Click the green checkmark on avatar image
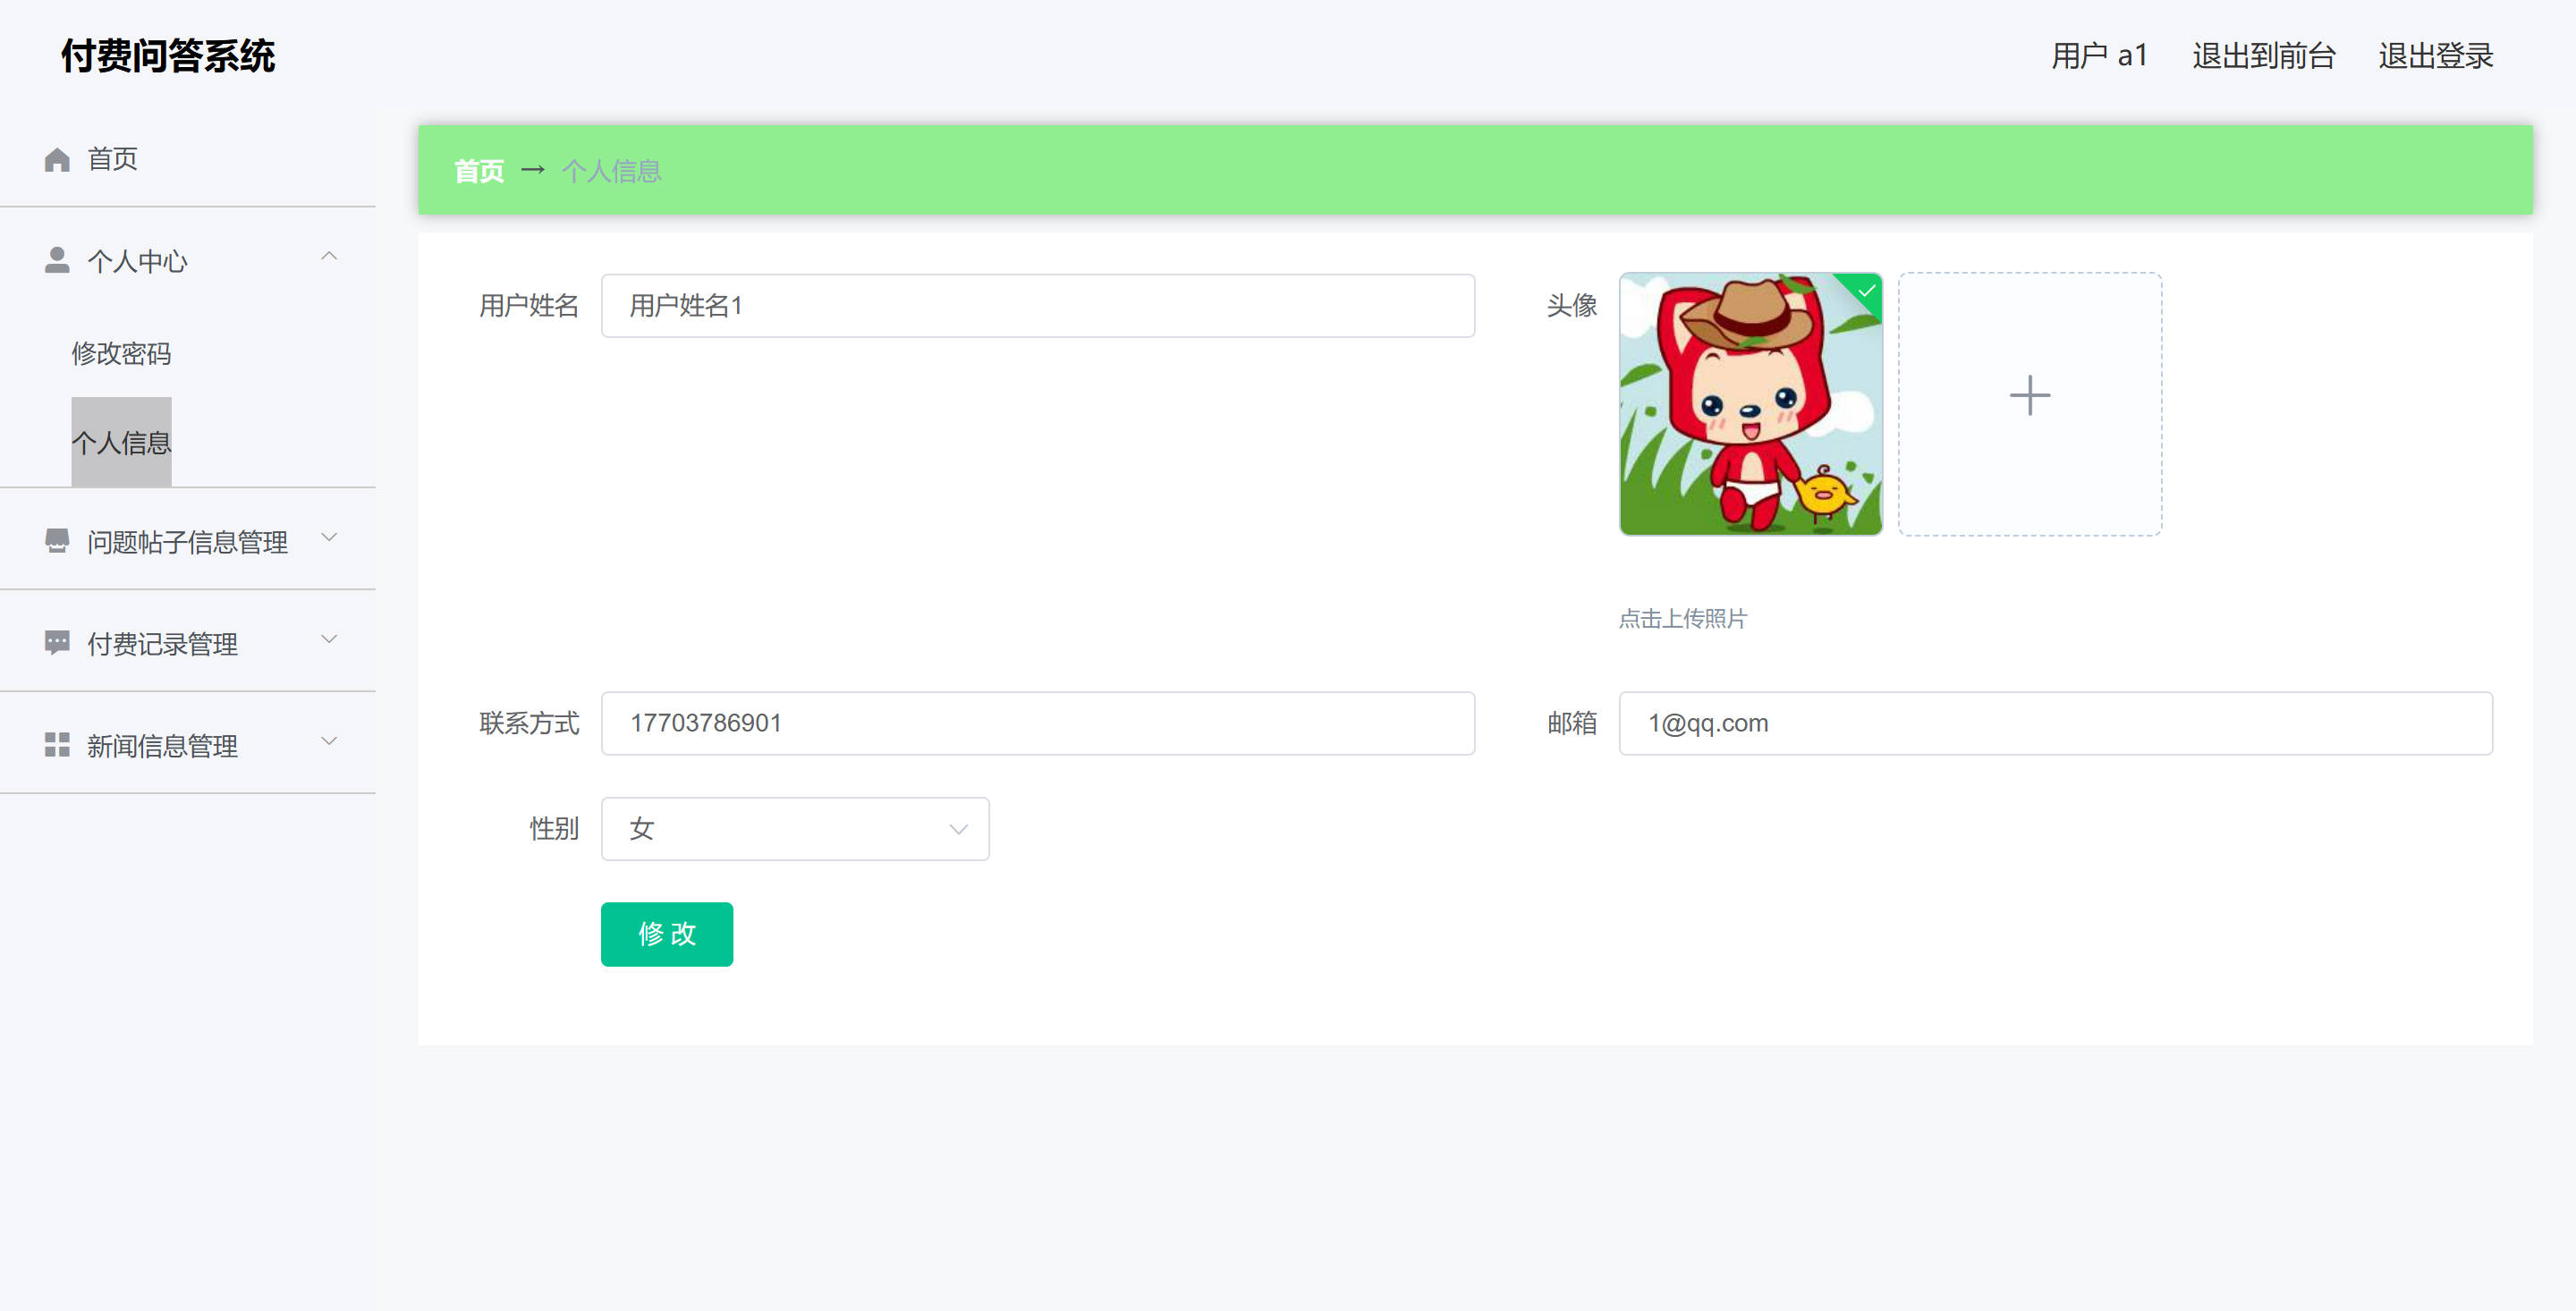Image resolution: width=2576 pixels, height=1311 pixels. 1866,291
